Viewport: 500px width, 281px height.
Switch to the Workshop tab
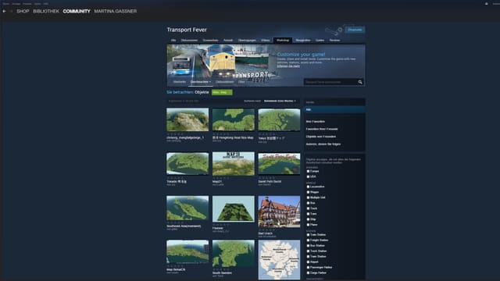coord(283,41)
